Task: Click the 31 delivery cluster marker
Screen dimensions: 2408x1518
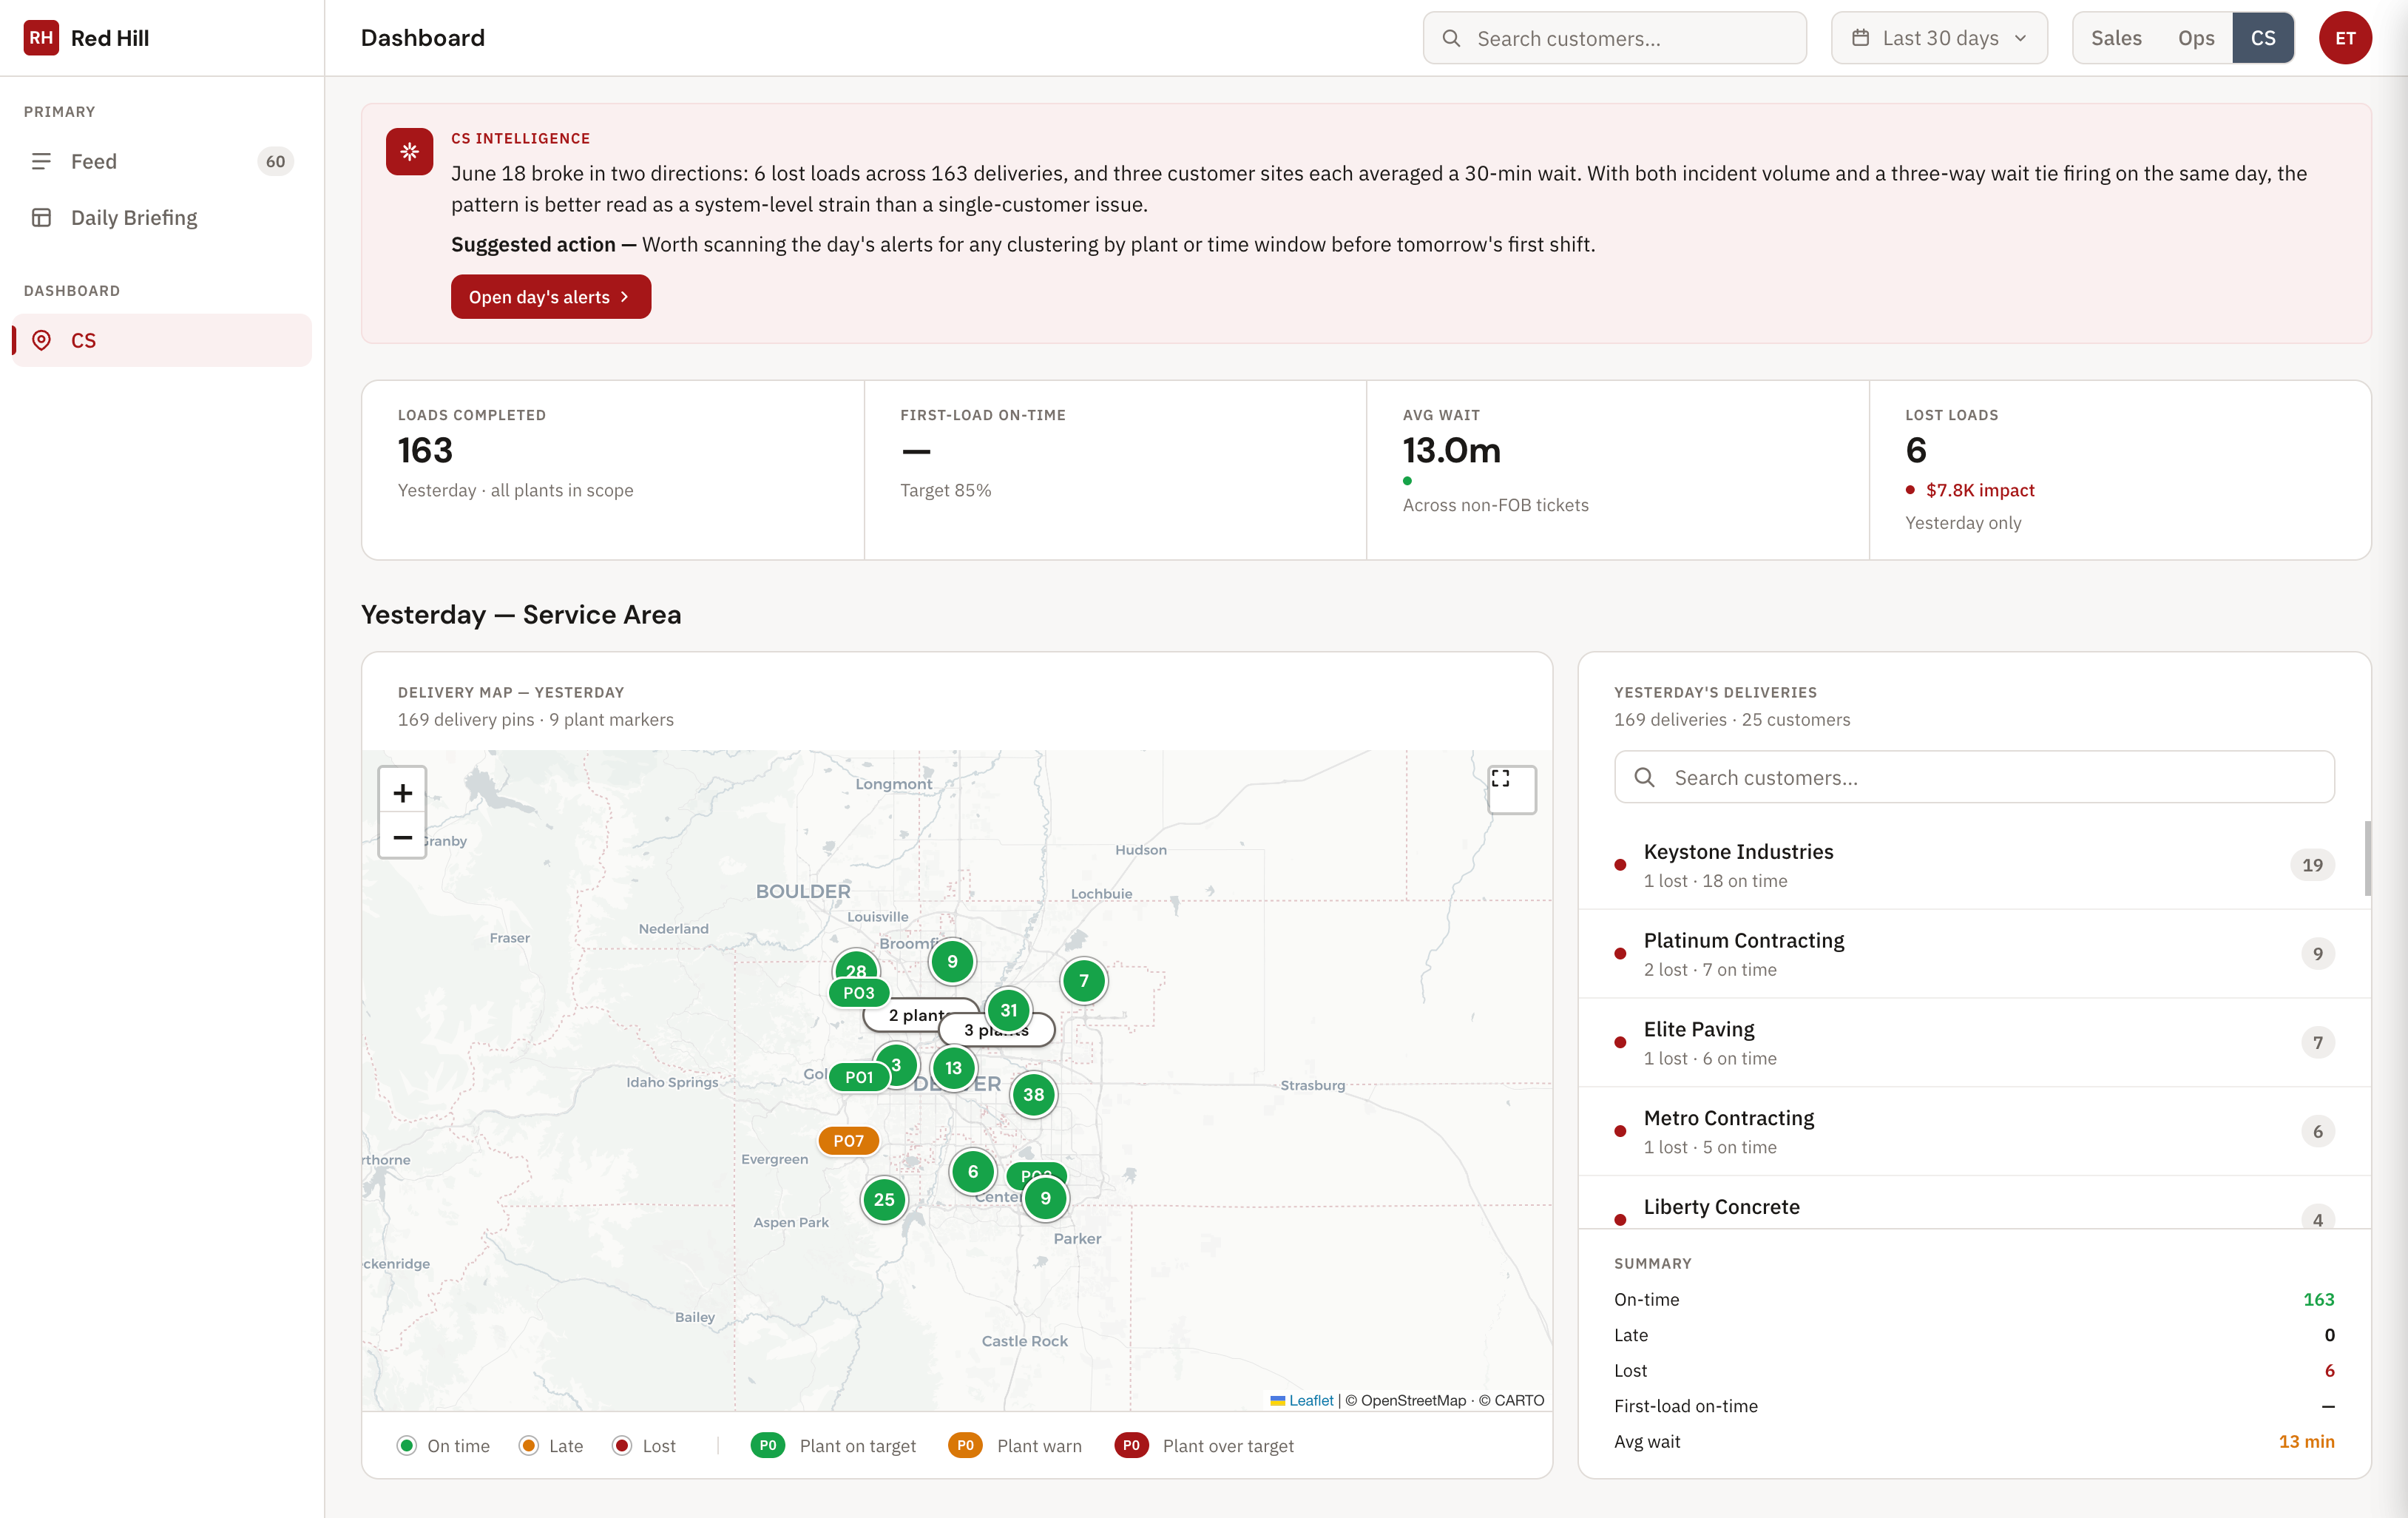Action: click(1008, 1010)
